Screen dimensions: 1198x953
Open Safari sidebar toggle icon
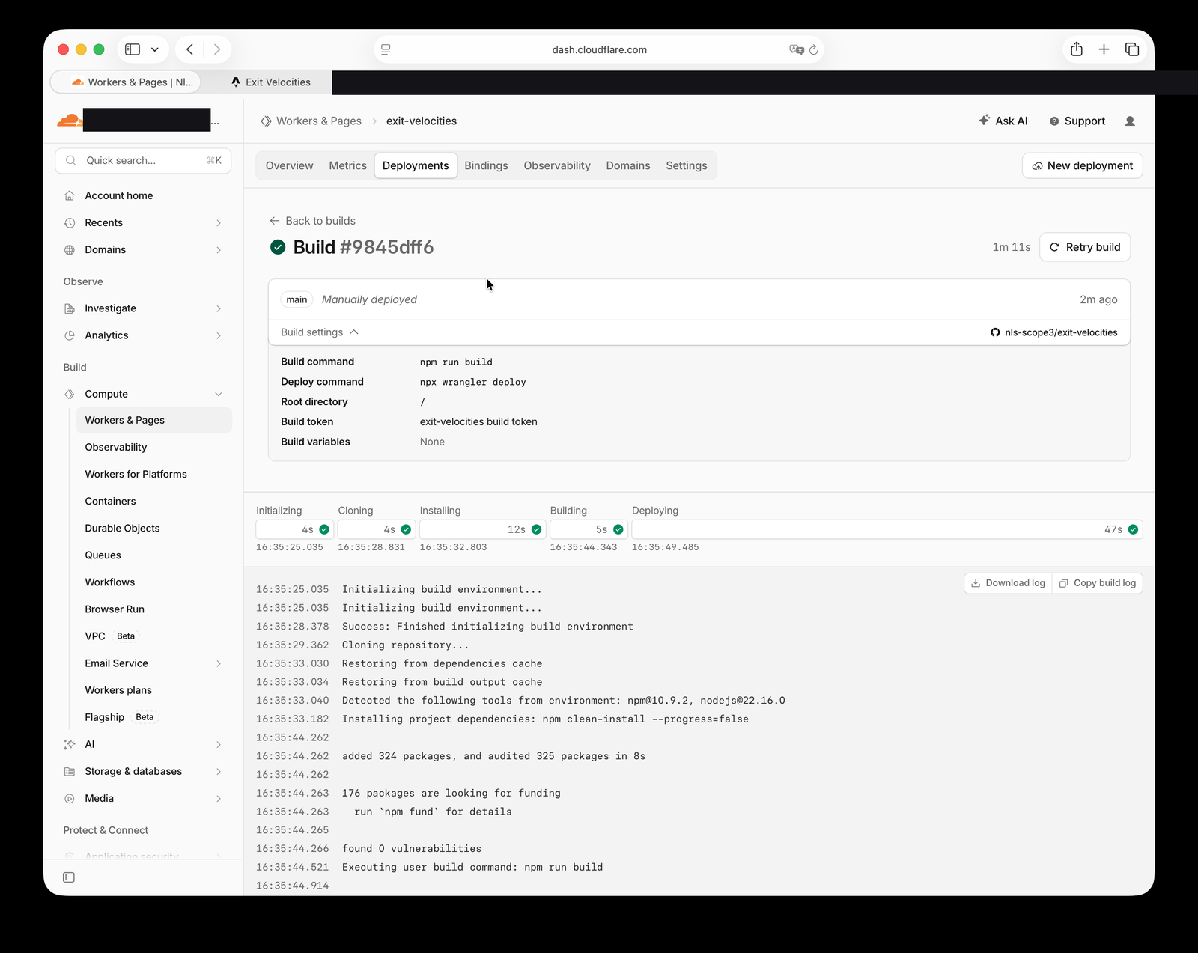pos(133,49)
